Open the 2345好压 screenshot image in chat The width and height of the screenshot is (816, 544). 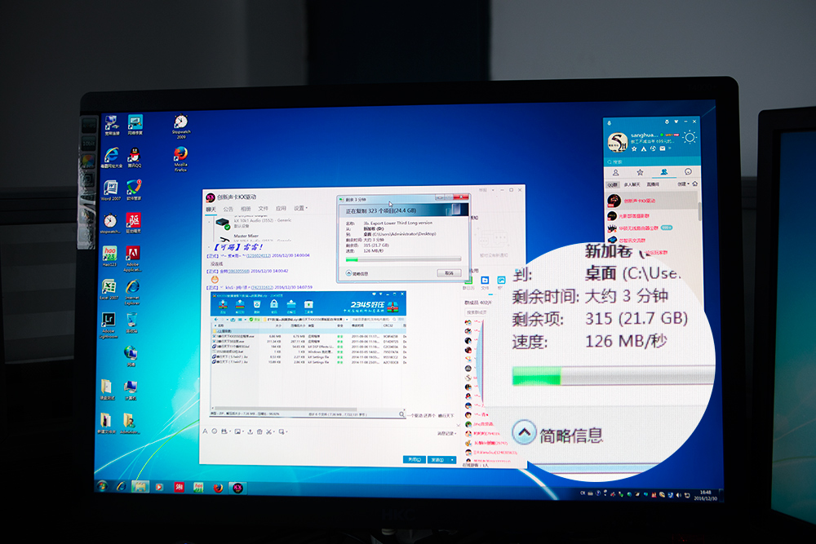[308, 355]
